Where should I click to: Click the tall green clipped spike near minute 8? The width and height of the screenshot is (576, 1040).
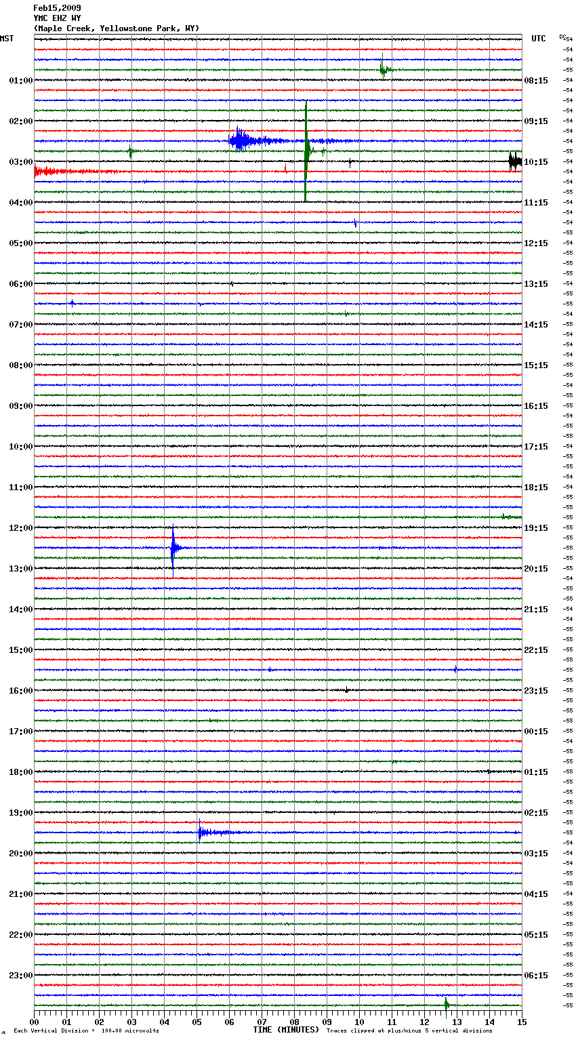[x=306, y=151]
